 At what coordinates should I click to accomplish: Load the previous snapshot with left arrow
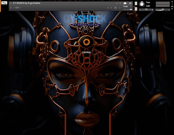tap(108, 8)
